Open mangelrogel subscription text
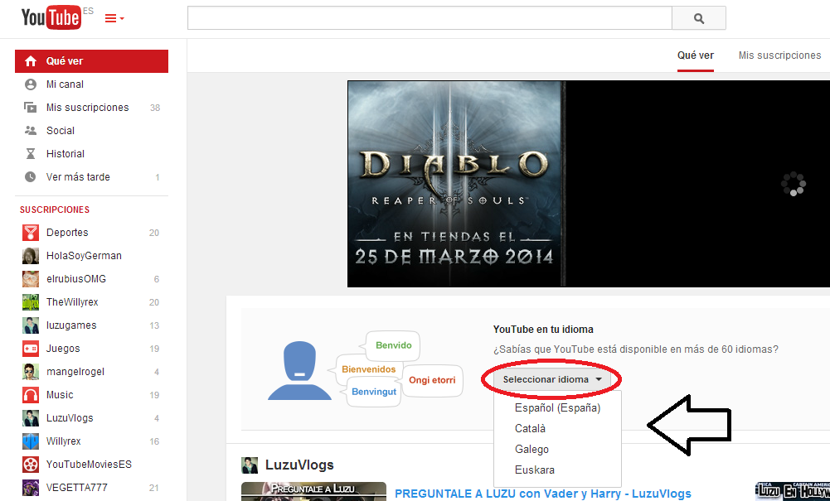The image size is (830, 501). (75, 372)
